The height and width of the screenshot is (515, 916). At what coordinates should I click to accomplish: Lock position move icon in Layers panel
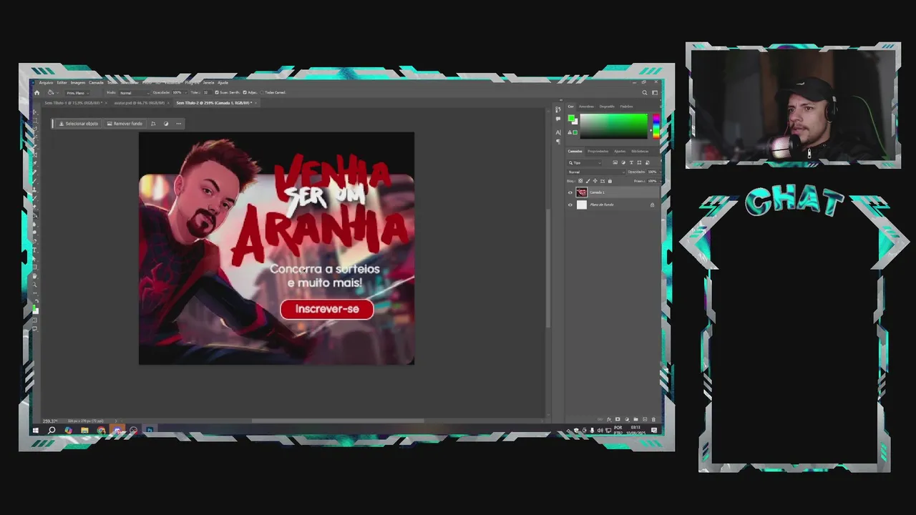595,181
